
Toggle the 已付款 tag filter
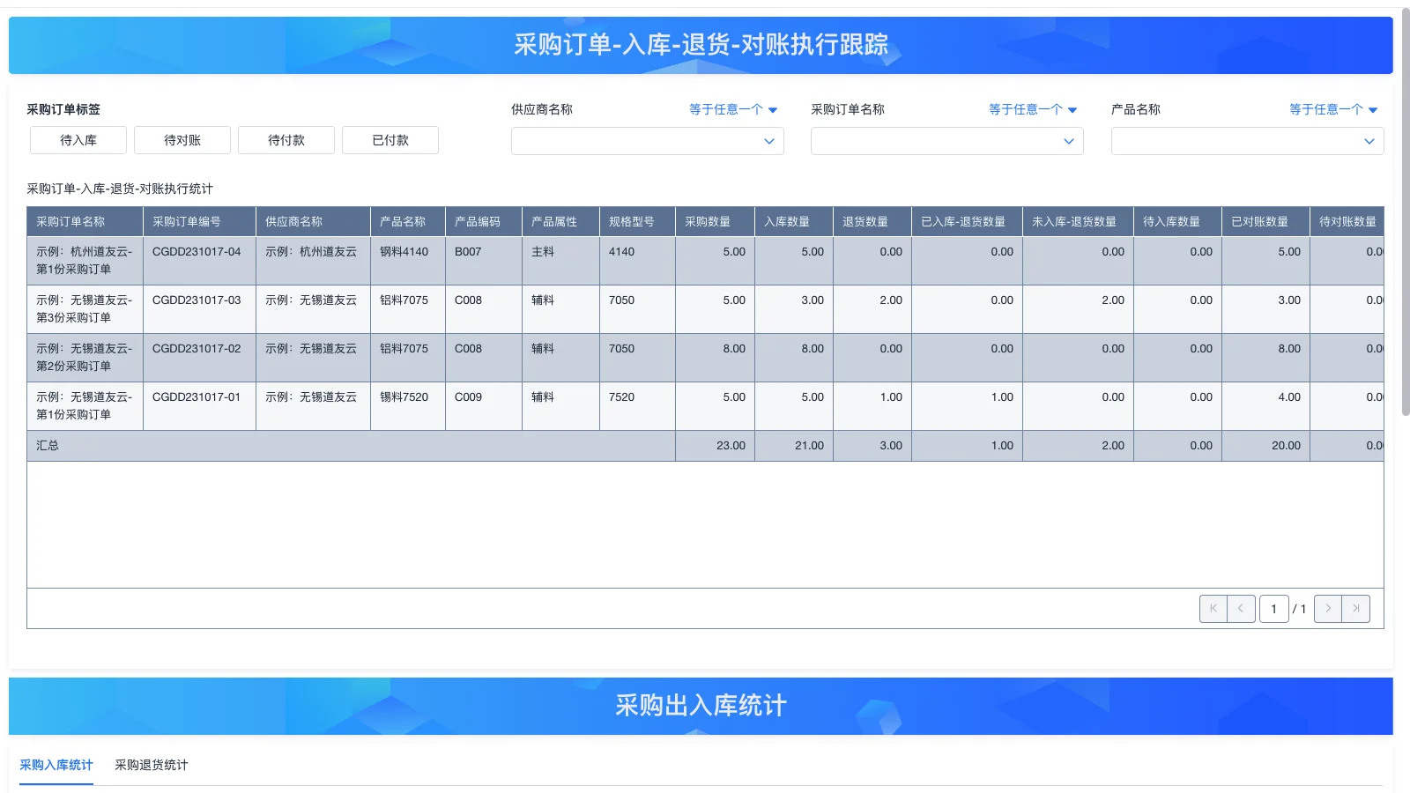click(390, 140)
